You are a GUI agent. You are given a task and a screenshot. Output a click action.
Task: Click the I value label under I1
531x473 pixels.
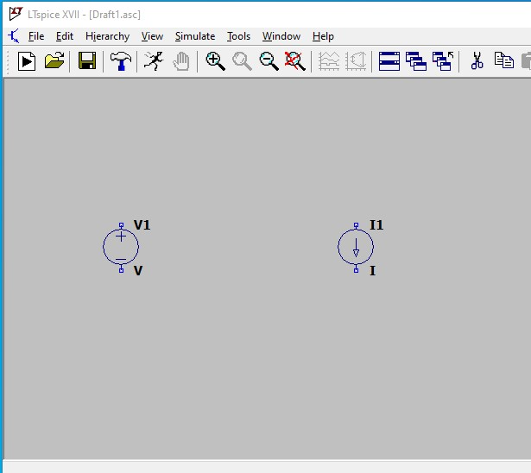[372, 270]
